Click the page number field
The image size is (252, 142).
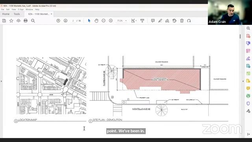(73, 21)
